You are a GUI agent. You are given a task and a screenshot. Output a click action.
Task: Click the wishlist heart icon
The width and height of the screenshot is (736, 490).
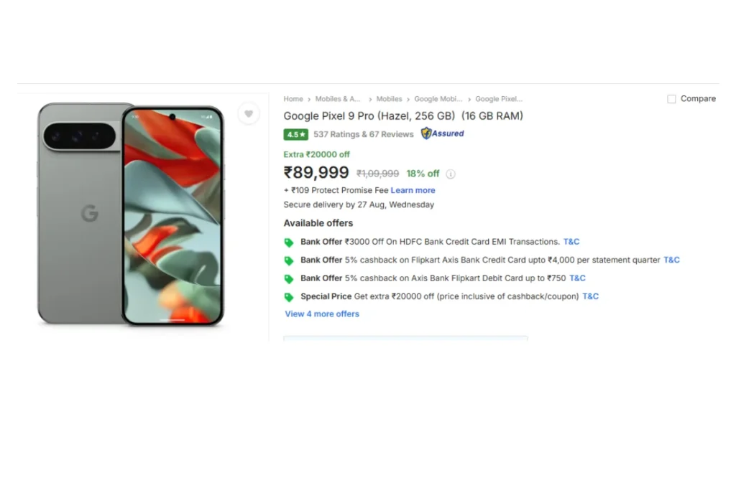[249, 113]
